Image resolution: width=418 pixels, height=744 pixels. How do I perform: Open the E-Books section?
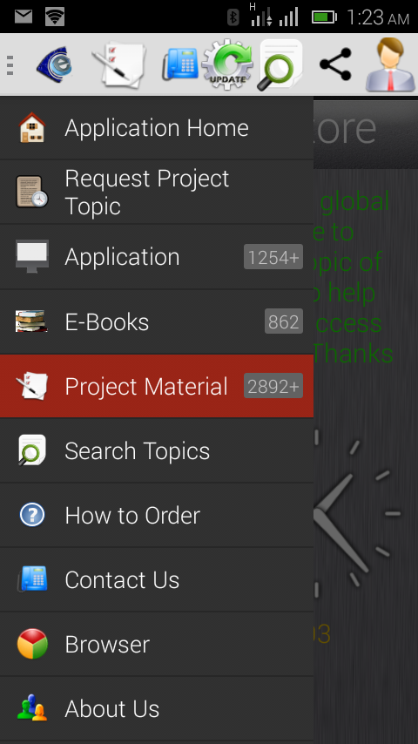[x=157, y=321]
